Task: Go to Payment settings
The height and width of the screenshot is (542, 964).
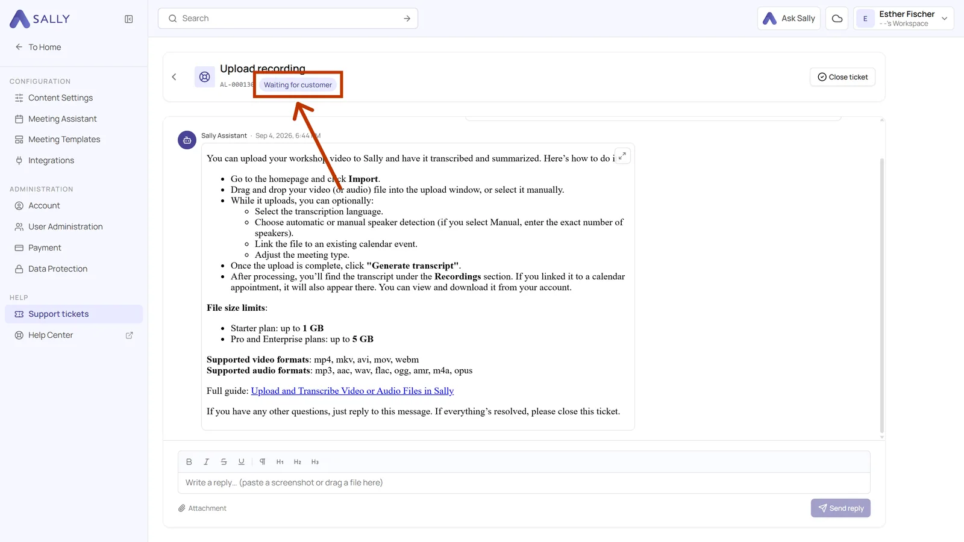Action: click(74, 248)
